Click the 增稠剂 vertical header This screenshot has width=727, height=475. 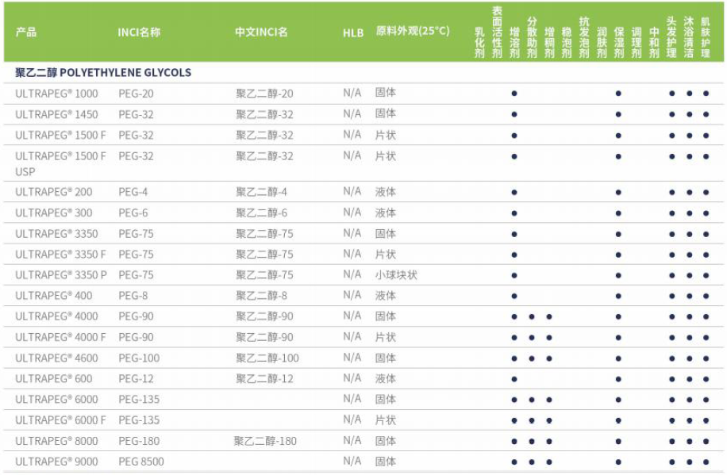tap(549, 43)
